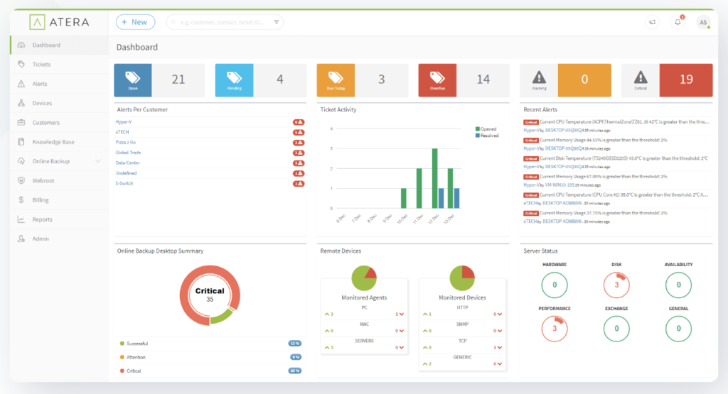Click the Critical backup legend row
The width and height of the screenshot is (728, 394).
point(210,371)
